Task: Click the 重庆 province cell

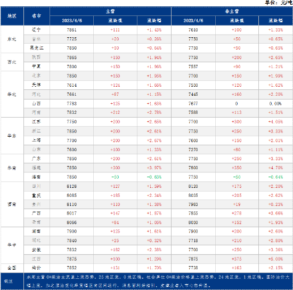Action: pos(36,195)
